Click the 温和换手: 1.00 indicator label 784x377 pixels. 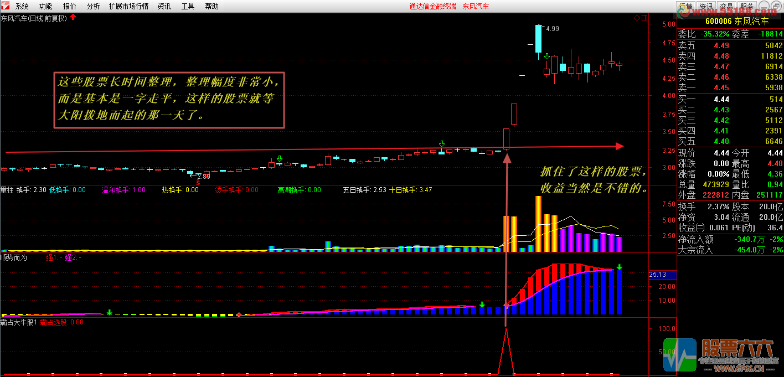click(124, 190)
